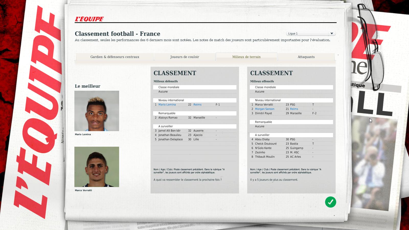The width and height of the screenshot is (409, 230).
Task: Click the Marco Verratti portrait photo
Action: tap(97, 167)
